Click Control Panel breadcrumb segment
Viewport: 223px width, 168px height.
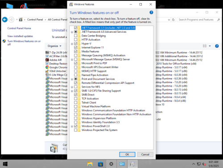pyautogui.click(x=35, y=20)
